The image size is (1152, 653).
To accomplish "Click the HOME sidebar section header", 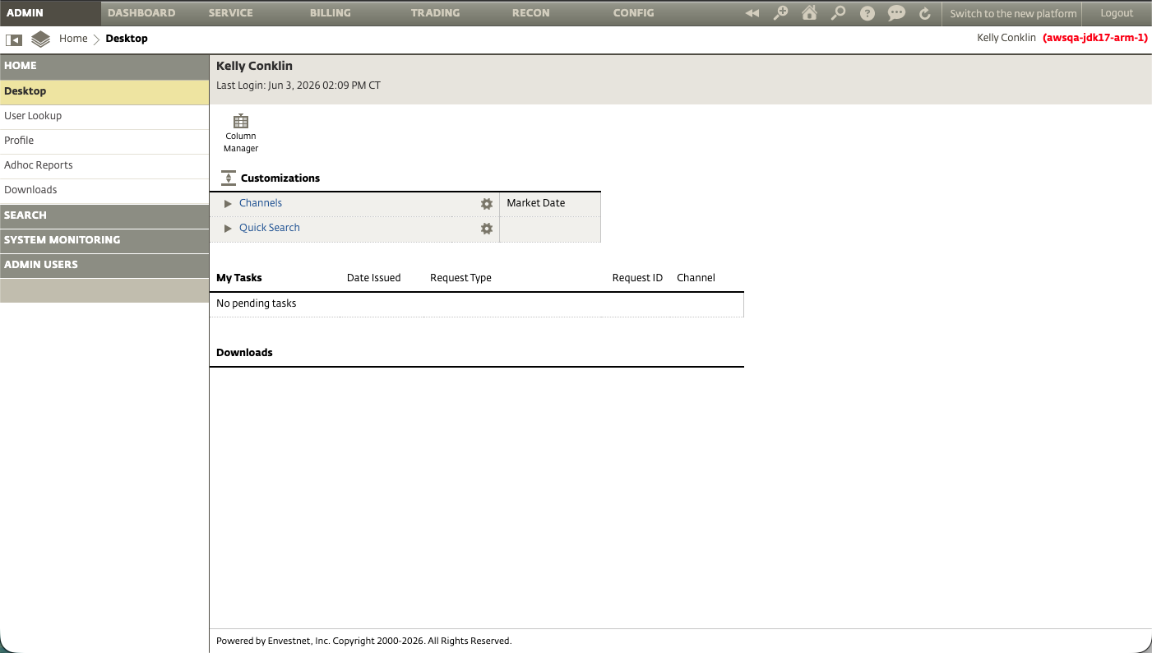I will click(x=104, y=66).
